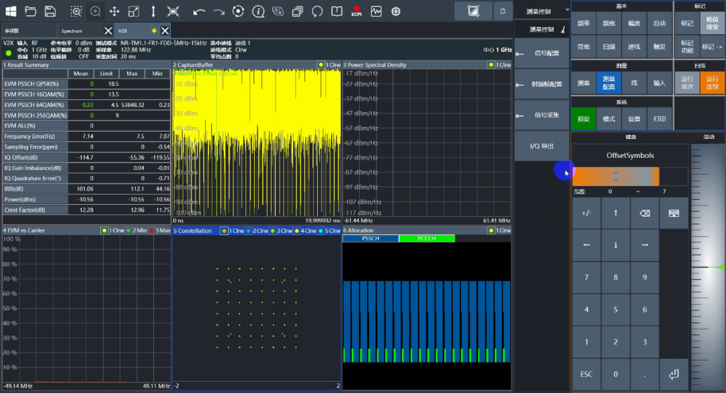This screenshot has height=393, width=726.
Task: Open the help book icon
Action: click(337, 11)
